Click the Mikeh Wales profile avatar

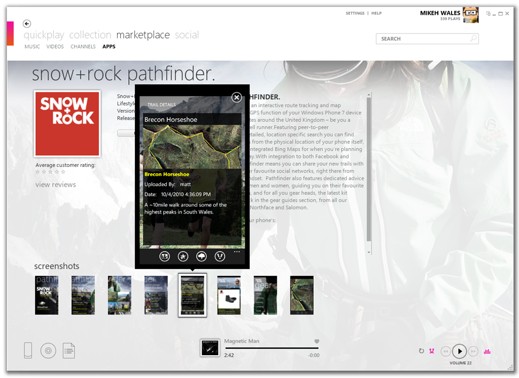471,15
